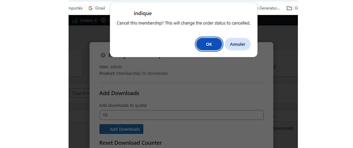The width and height of the screenshot is (353, 148).
Task: Confirm the cancellation with OK
Action: coord(209,44)
